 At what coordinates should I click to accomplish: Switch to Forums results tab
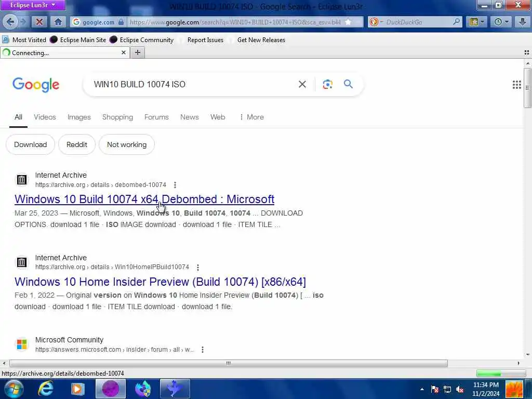156,117
